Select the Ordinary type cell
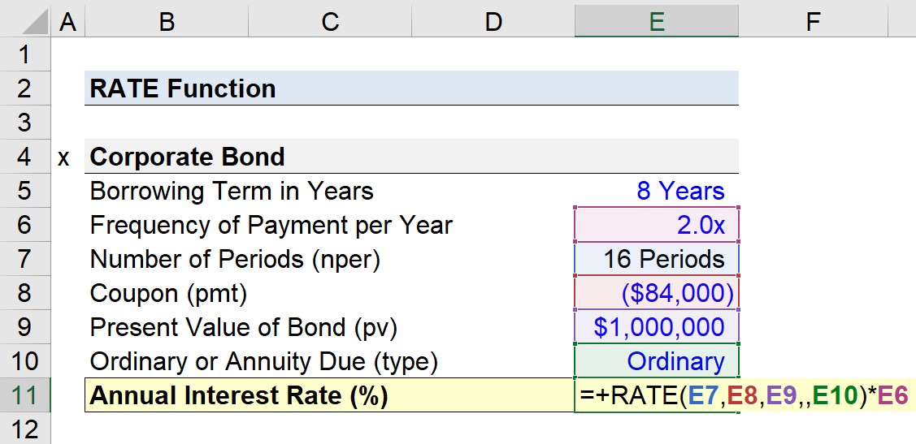 click(657, 361)
